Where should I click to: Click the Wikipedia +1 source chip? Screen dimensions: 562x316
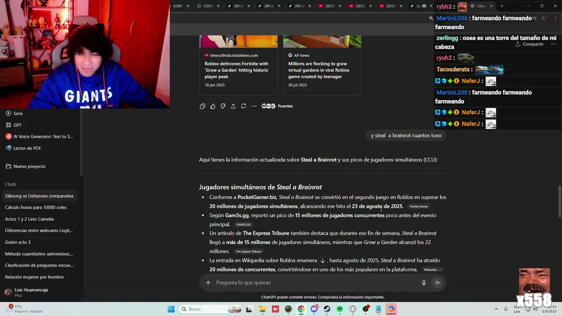tap(432, 269)
